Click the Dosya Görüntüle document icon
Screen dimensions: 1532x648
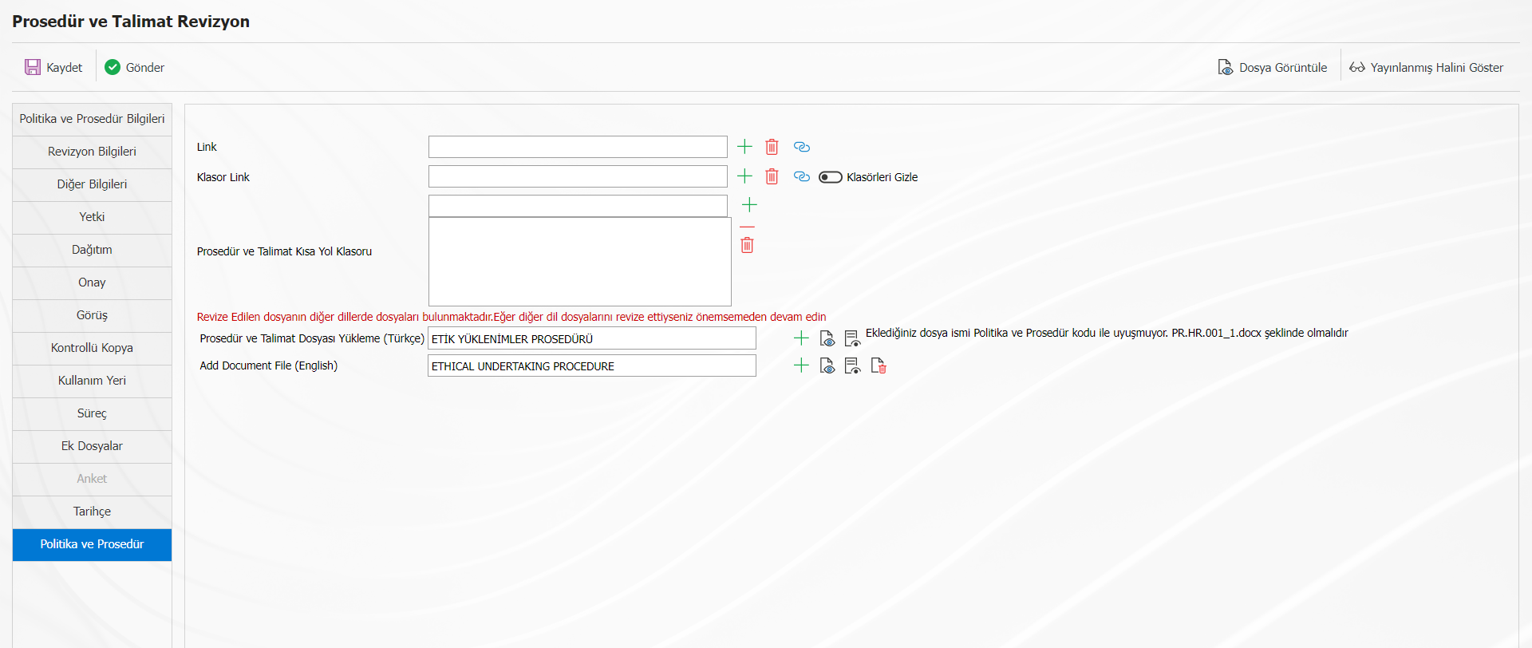point(1226,67)
